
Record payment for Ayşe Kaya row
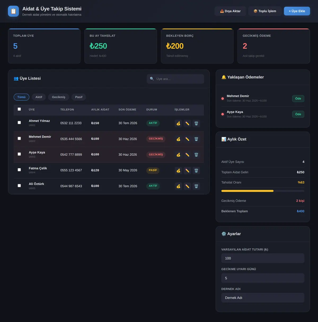[178, 155]
